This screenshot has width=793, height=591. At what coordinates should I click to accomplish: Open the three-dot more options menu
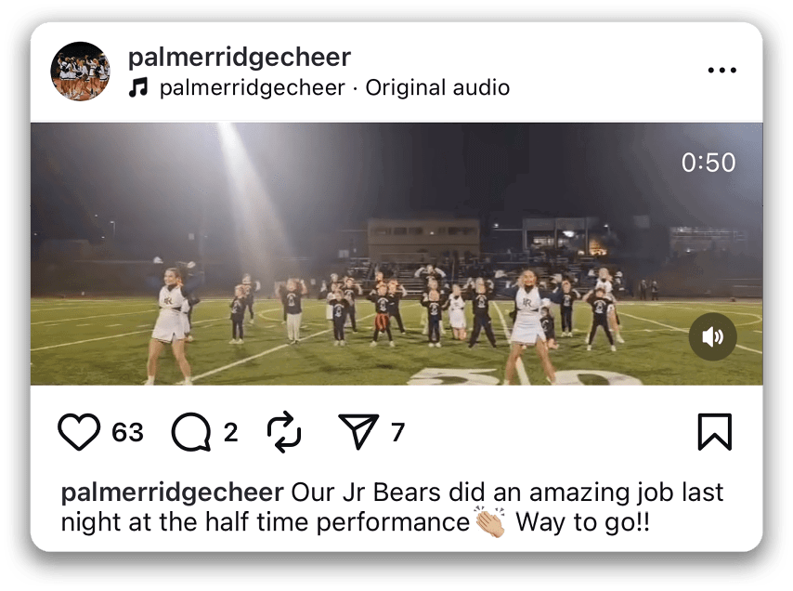pyautogui.click(x=721, y=71)
